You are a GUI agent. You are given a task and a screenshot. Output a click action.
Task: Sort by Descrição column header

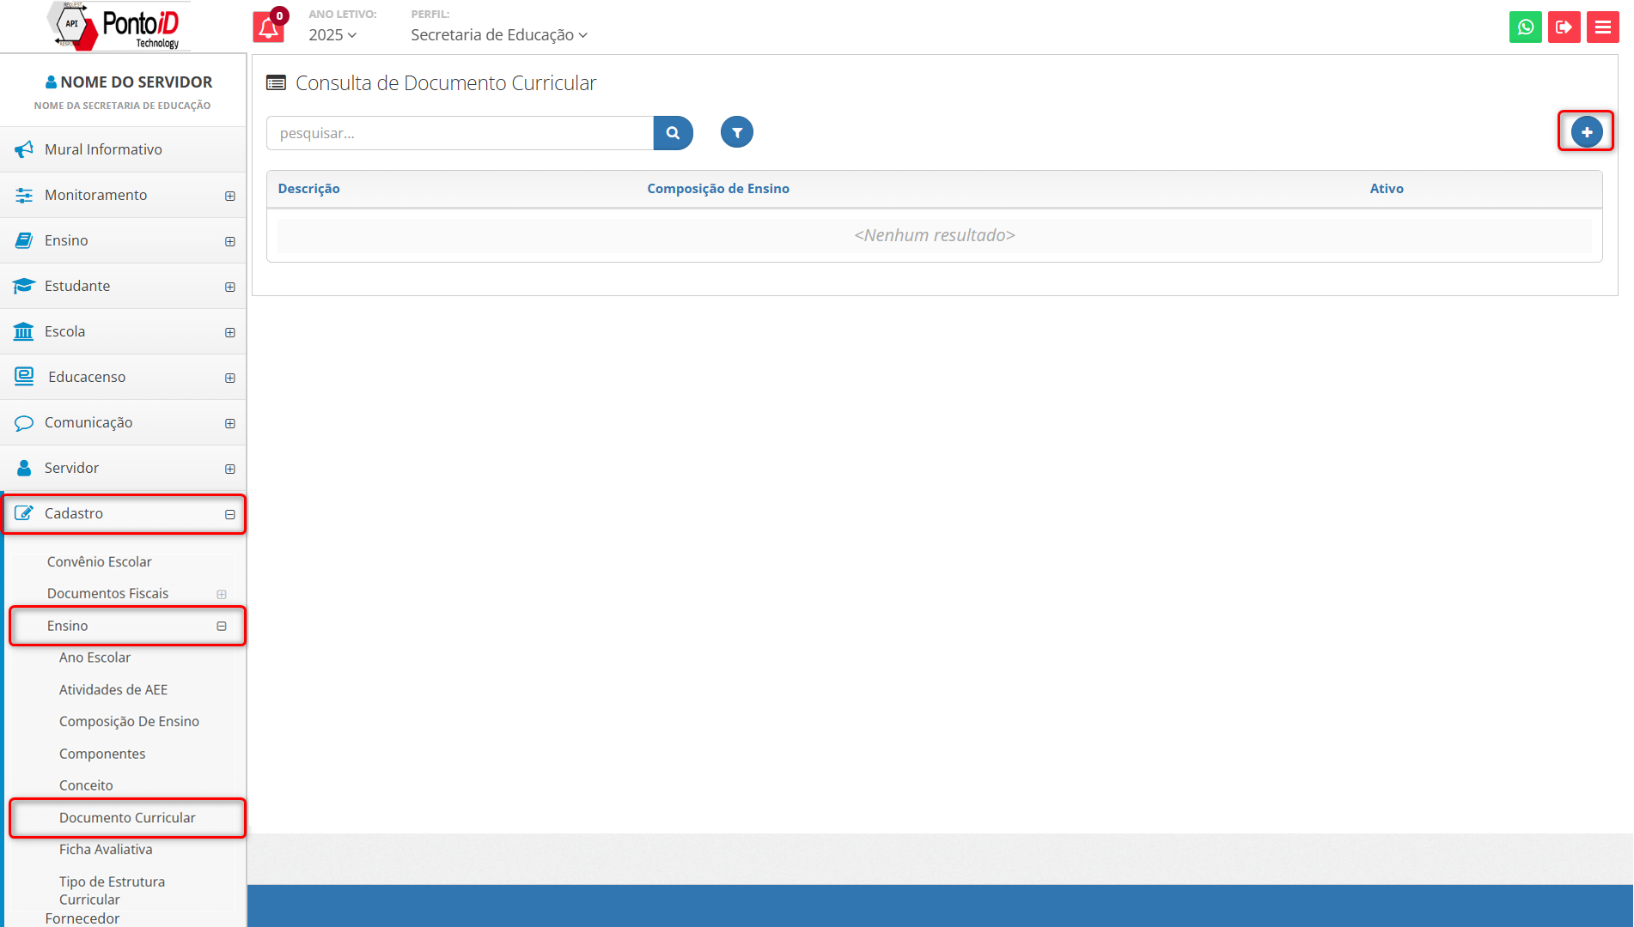tap(308, 189)
